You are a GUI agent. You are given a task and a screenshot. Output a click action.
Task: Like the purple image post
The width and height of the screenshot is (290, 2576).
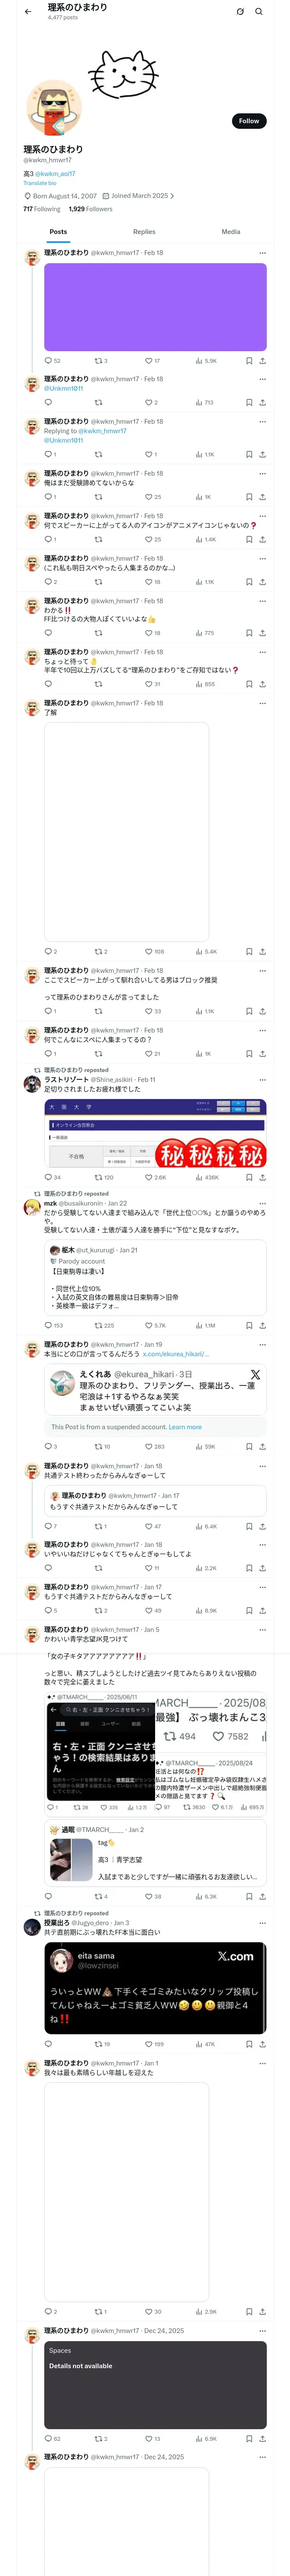(x=152, y=361)
